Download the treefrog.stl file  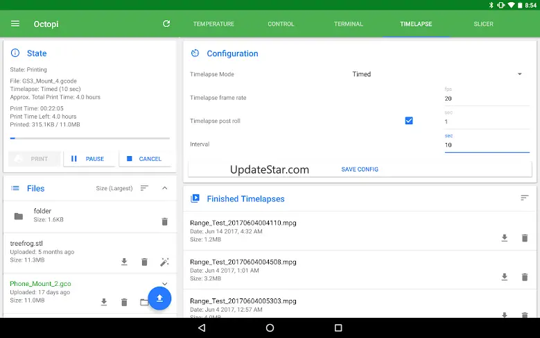click(124, 262)
